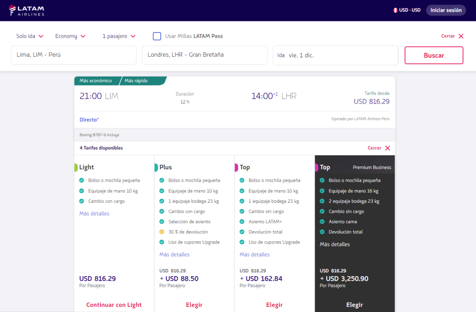Click the Asiento LATAM+ checkmark icon

point(242,222)
